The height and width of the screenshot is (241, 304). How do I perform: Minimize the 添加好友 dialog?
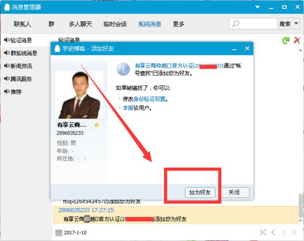coord(234,49)
